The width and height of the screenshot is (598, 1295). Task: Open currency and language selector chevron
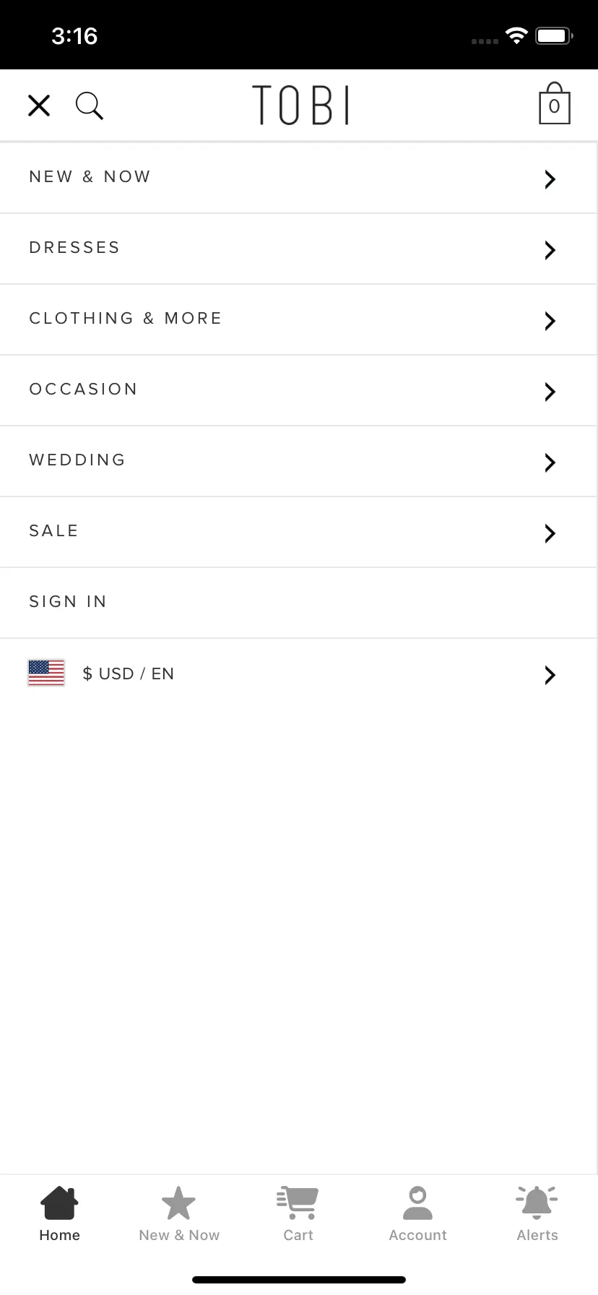pos(550,674)
